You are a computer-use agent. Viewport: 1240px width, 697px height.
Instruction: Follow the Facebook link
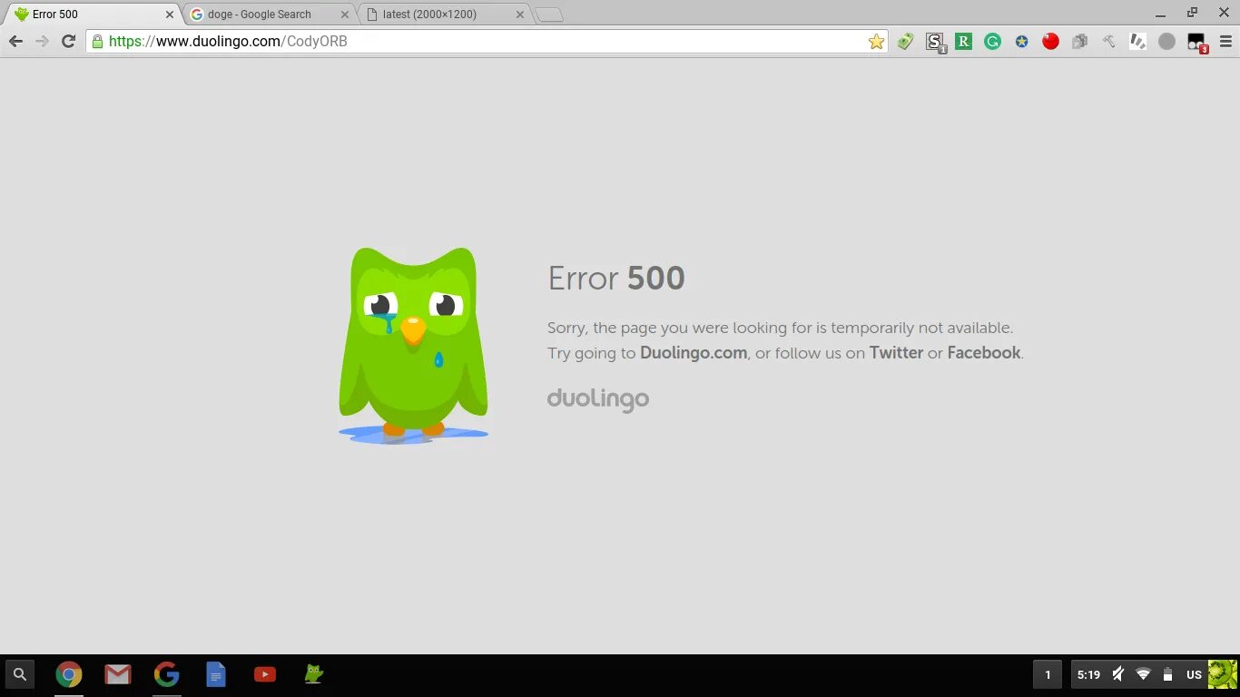(x=984, y=353)
